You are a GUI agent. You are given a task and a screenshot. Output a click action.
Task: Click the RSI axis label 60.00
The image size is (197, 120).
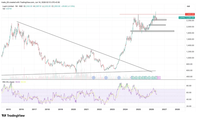click(189, 92)
